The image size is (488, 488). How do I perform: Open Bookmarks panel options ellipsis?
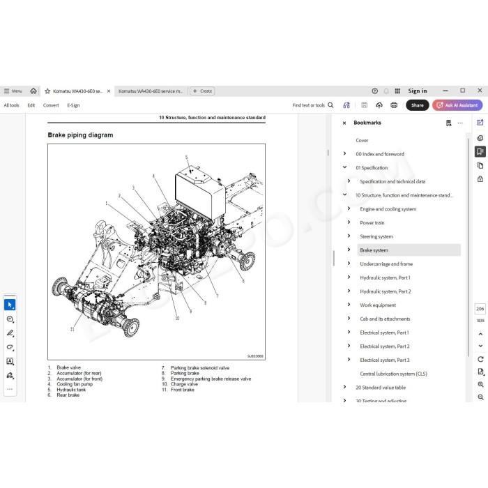[460, 123]
